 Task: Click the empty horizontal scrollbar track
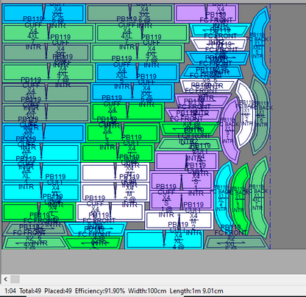coord(162,279)
